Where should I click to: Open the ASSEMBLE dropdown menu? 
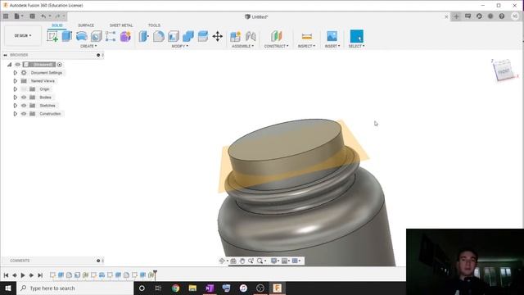point(242,46)
